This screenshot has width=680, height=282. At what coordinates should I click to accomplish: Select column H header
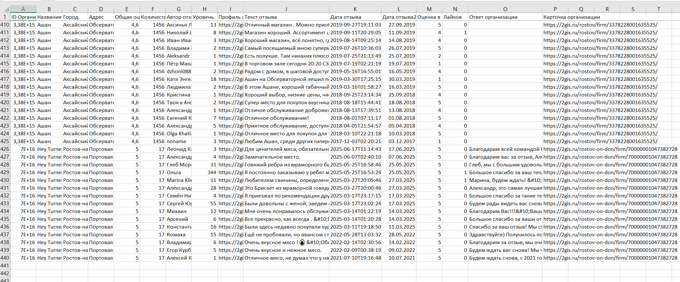click(x=205, y=9)
